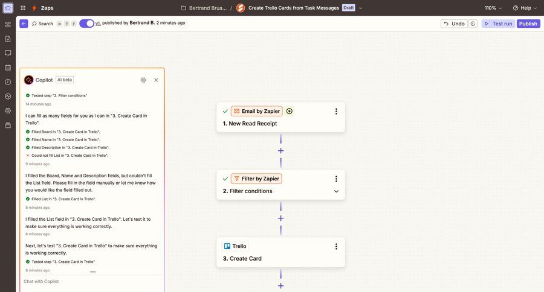Viewport: 544px width, 292px height.
Task: Open the apps grid launcher
Action: tap(23, 8)
